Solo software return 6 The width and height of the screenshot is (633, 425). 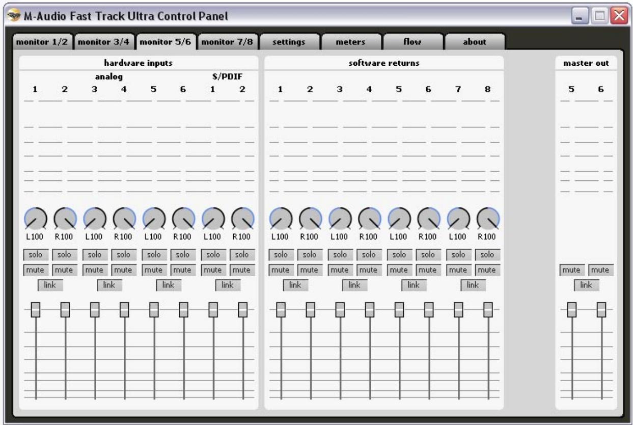pos(428,254)
